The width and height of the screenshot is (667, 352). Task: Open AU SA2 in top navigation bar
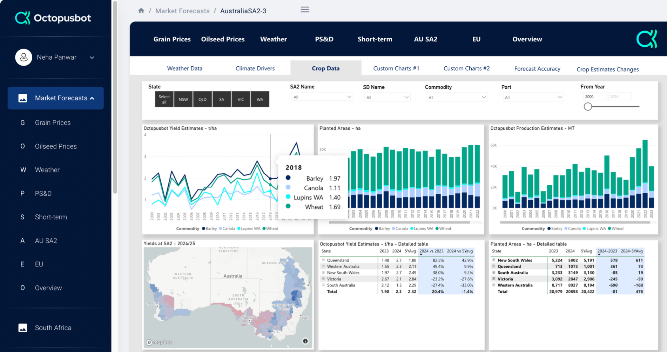point(426,39)
